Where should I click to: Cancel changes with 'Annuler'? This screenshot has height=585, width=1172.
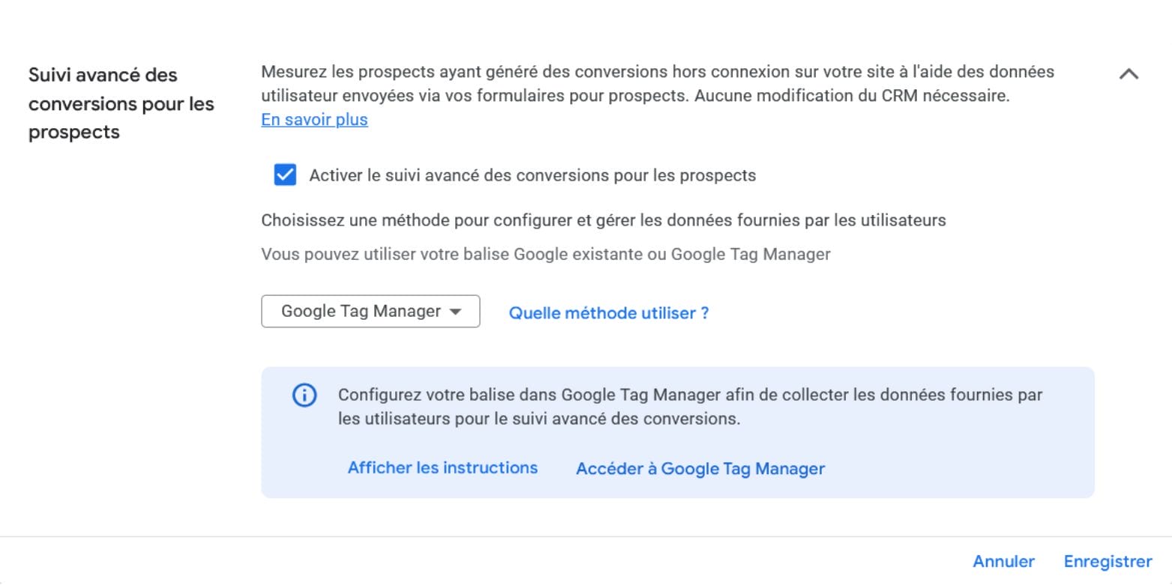pos(1003,562)
